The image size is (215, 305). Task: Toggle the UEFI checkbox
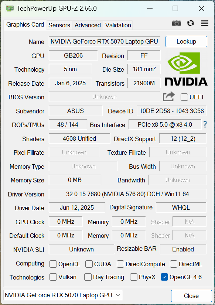click(184, 97)
